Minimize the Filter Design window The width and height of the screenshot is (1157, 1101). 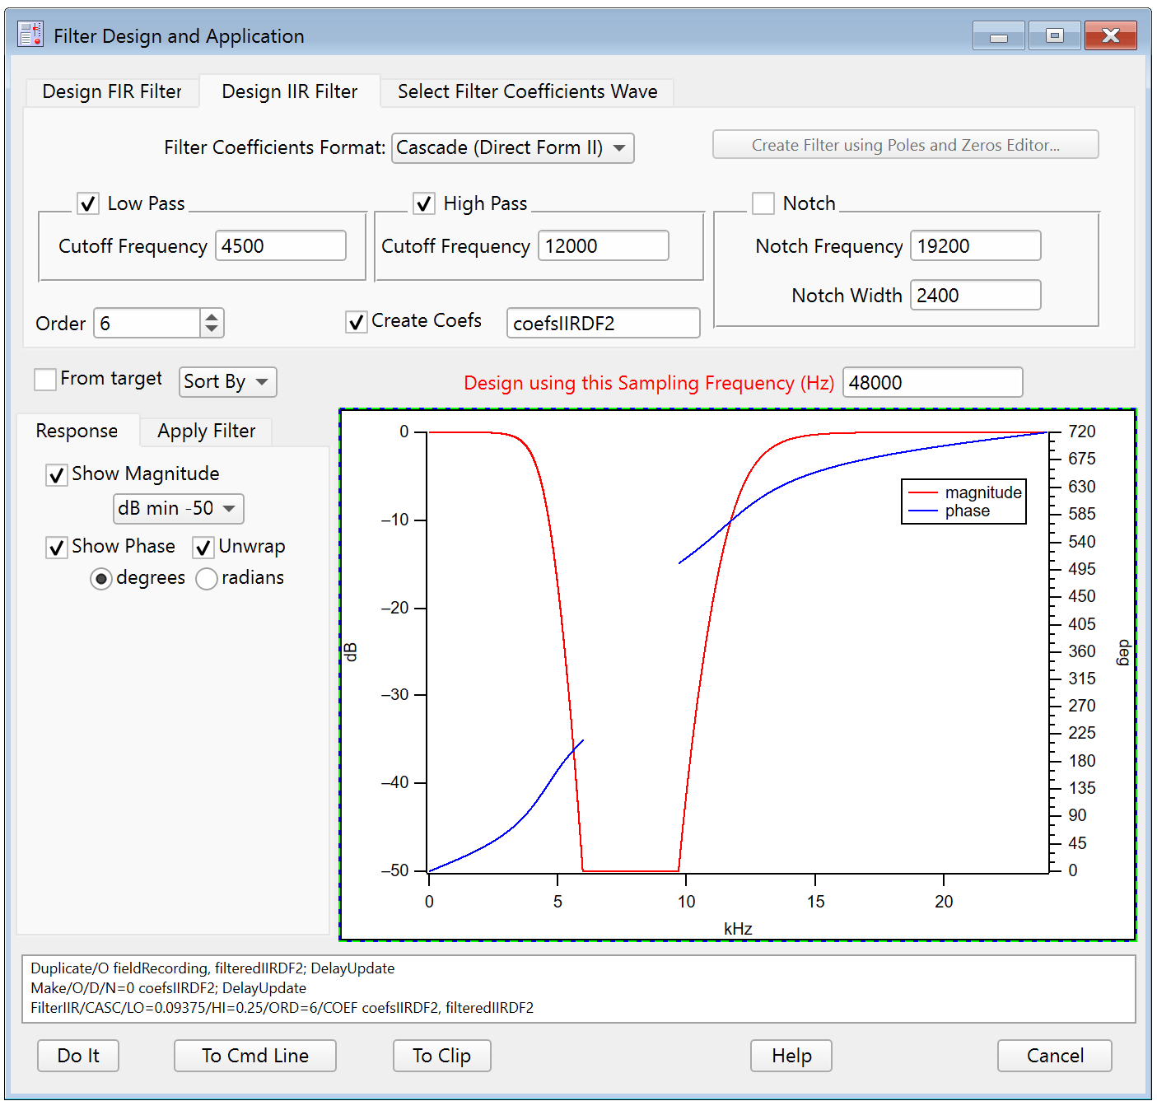click(x=998, y=35)
